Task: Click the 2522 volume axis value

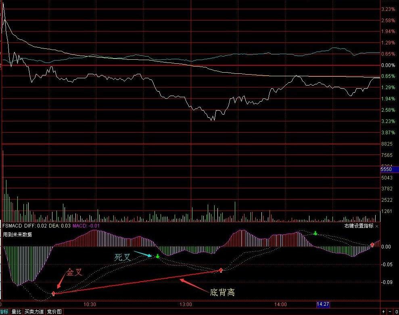Action: coord(387,200)
